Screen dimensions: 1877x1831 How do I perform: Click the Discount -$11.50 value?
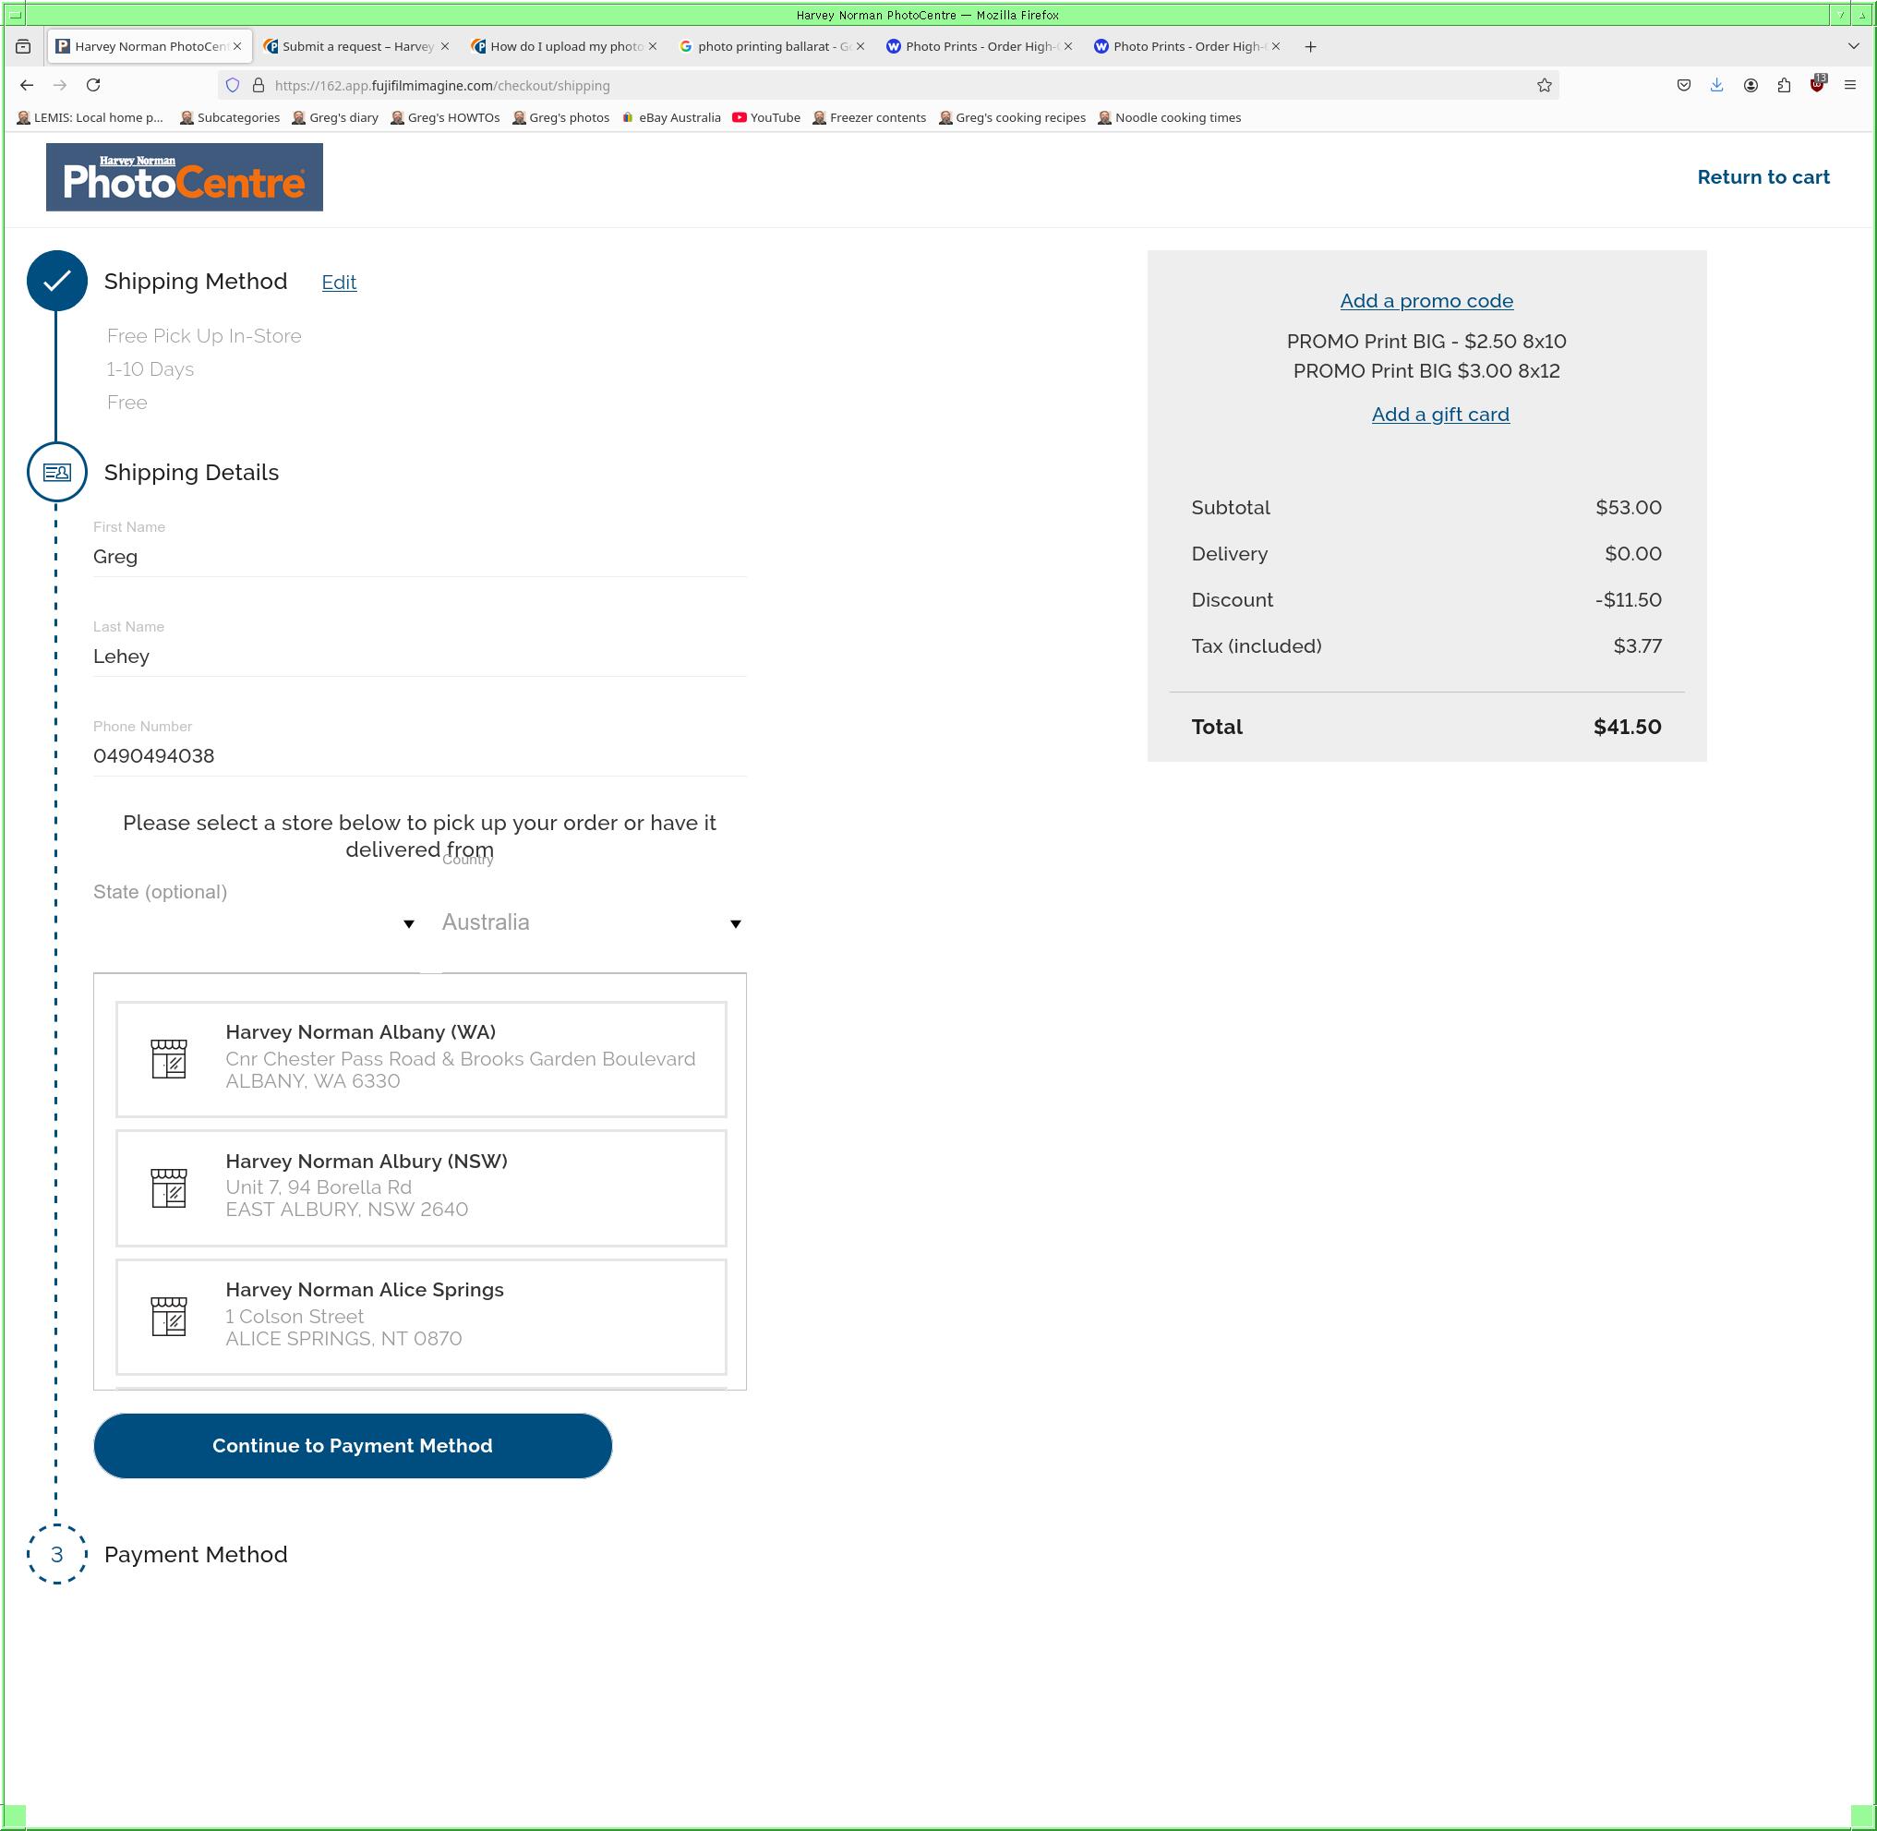1628,600
